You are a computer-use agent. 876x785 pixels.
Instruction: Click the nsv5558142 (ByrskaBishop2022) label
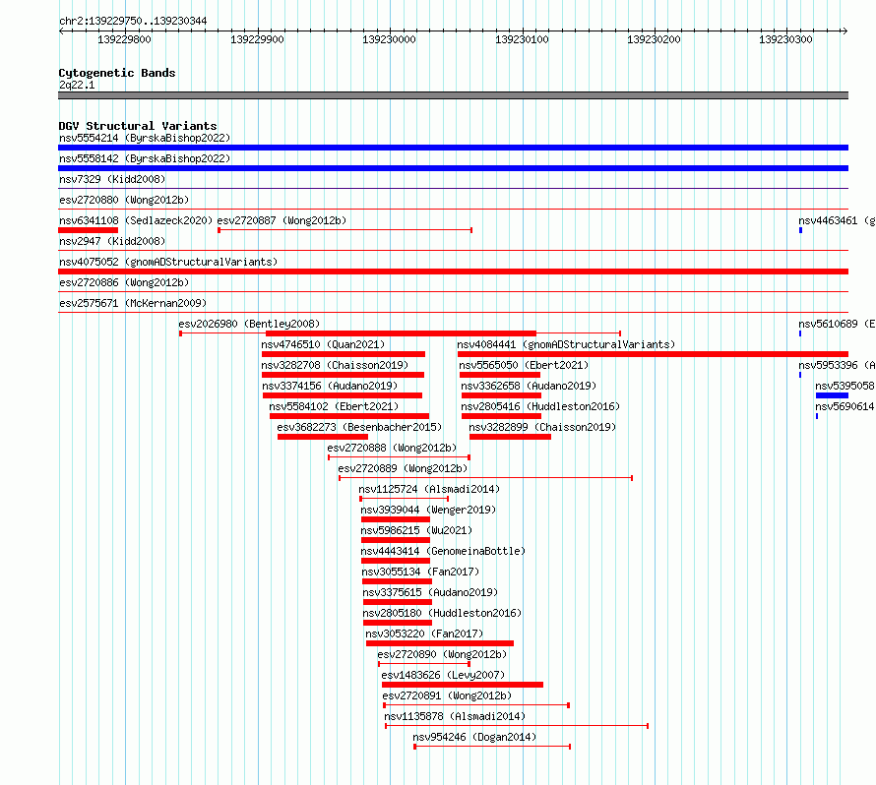tap(145, 158)
